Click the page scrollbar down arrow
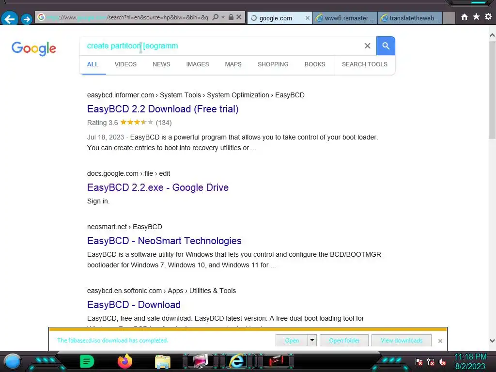Viewport: 496px width, 372px height. click(492, 341)
